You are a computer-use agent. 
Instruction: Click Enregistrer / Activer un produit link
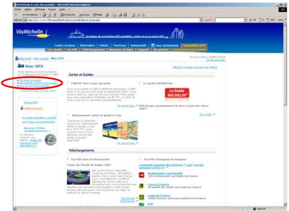coord(38,83)
